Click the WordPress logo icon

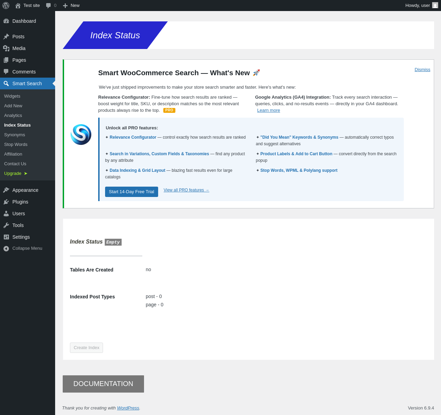(6, 6)
